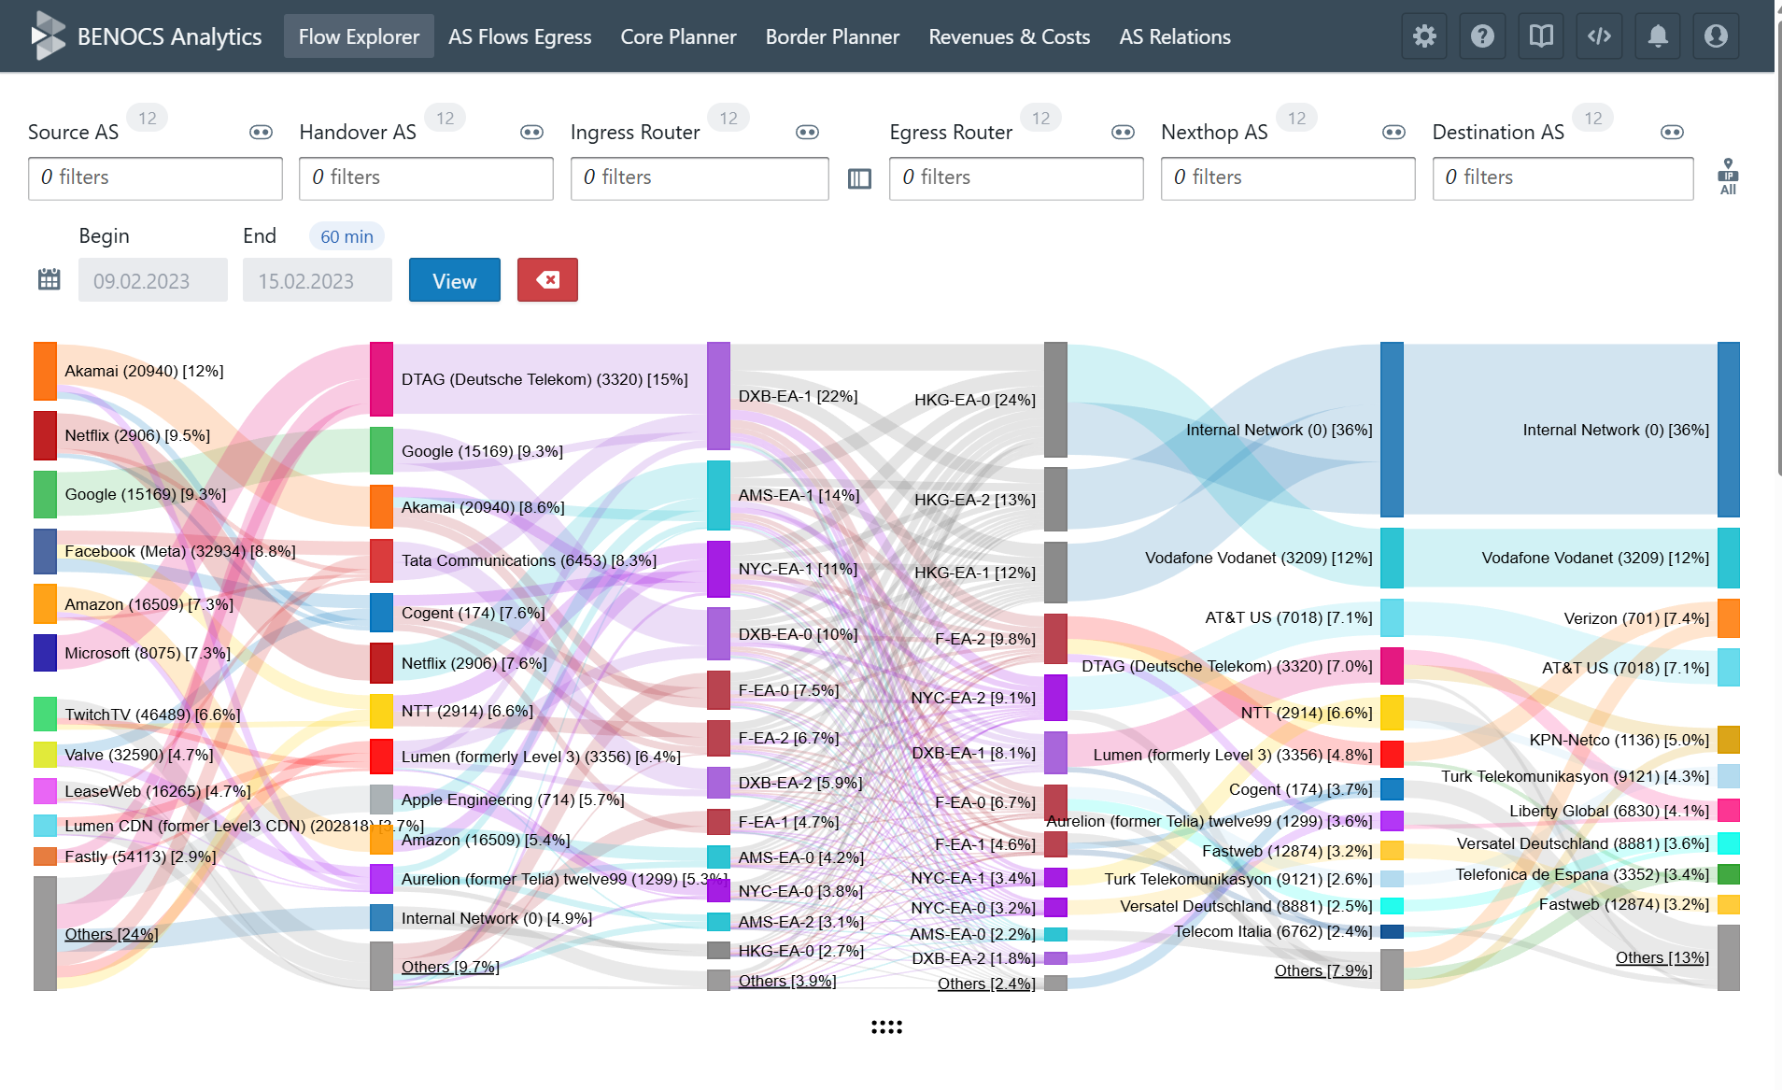Toggle Nexthop AS visibility eye icon
Image resolution: width=1782 pixels, height=1090 pixels.
coord(1393,133)
